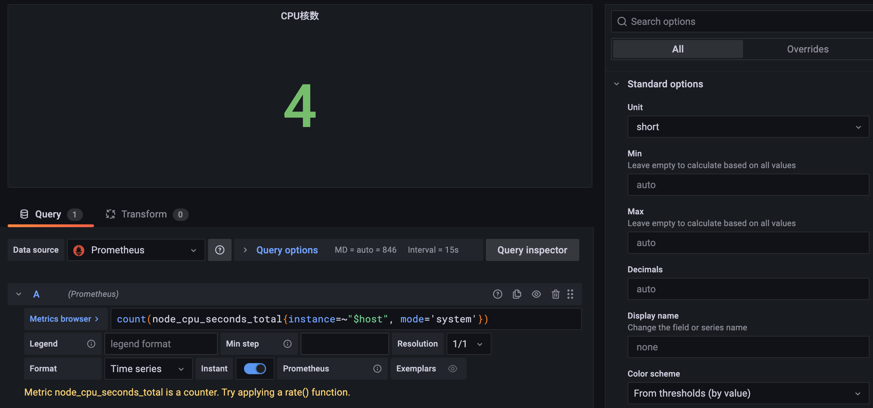Open the Color scheme dropdown
873x408 pixels.
coord(748,393)
